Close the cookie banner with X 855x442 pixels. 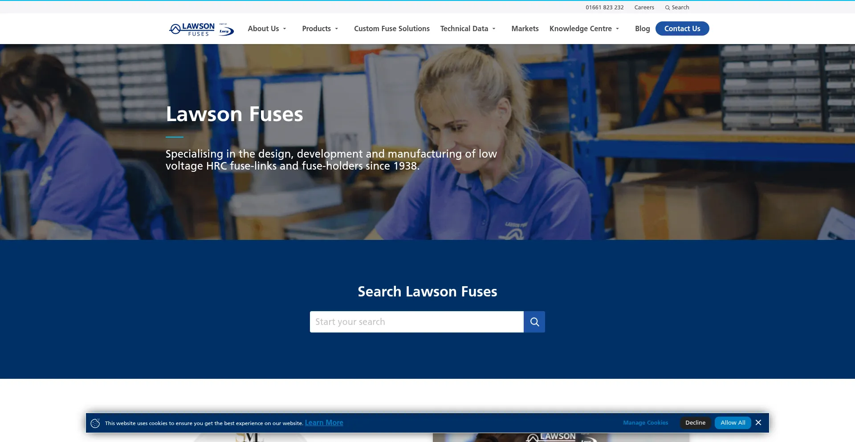(758, 422)
